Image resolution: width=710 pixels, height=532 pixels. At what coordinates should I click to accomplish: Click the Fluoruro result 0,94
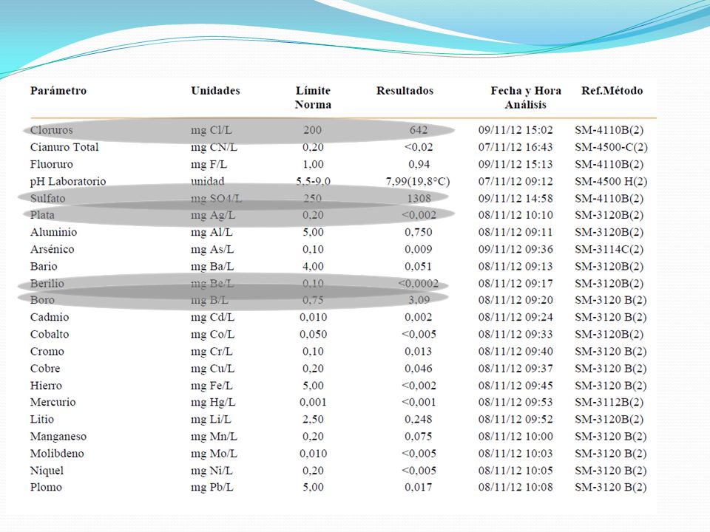[x=419, y=164]
